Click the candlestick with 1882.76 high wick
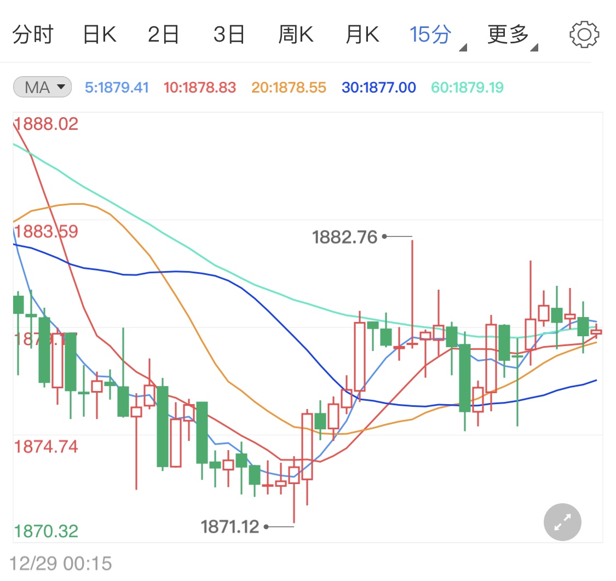The width and height of the screenshot is (616, 581). click(x=412, y=295)
